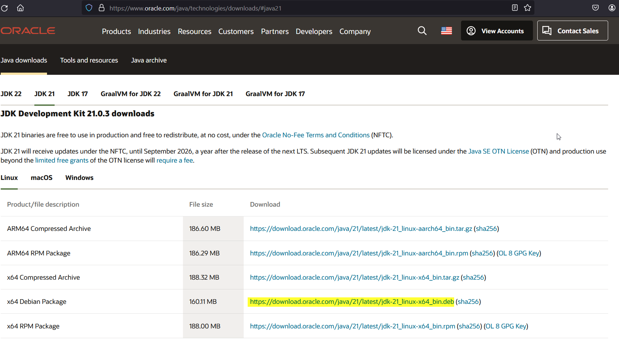Follow the require a fee link
The height and width of the screenshot is (340, 619).
(175, 160)
